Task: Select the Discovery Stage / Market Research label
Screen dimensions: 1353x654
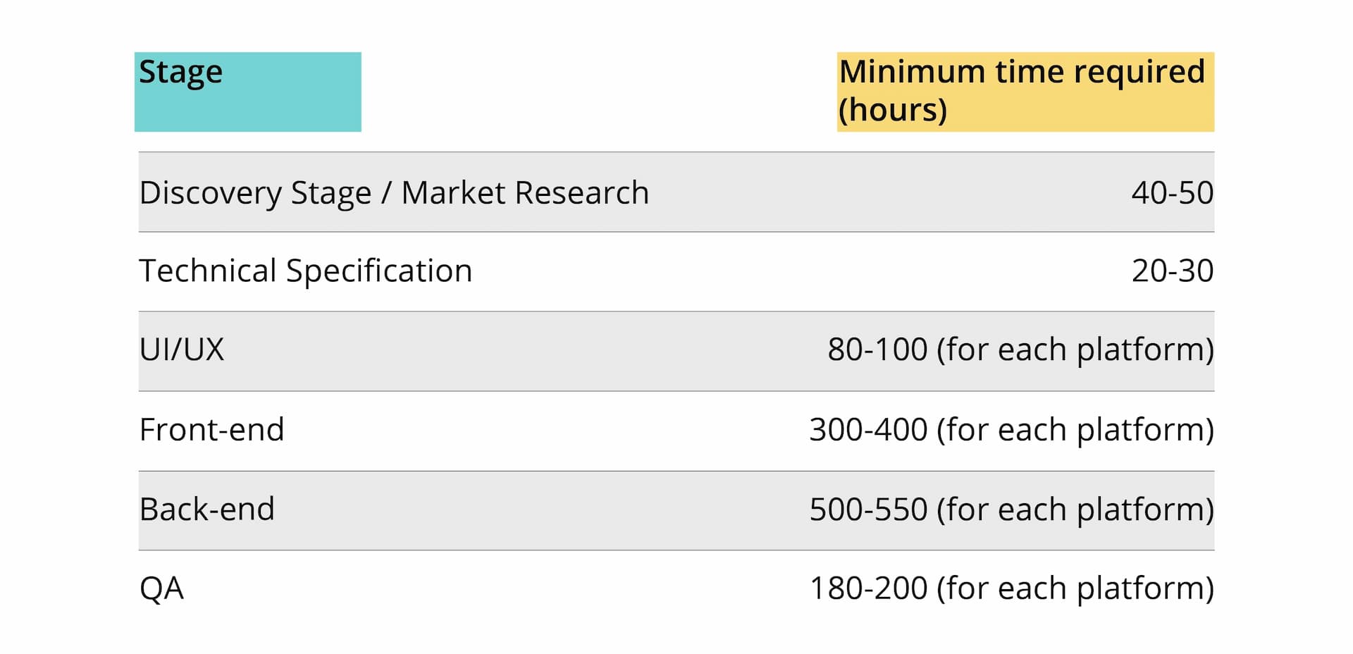Action: pos(394,193)
